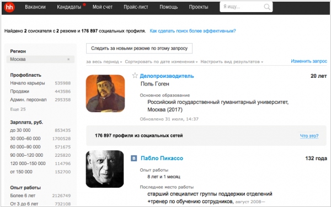Star the Делопроизводитель resume as favorite

pos(135,76)
